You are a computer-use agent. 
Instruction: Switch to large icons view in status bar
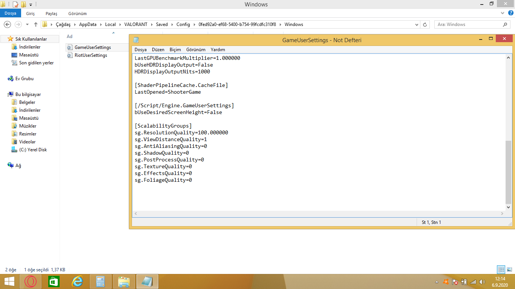tap(509, 269)
